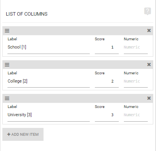Grab the School row reorder handle
Viewport: 156px width, 151px height.
(x=7, y=31)
